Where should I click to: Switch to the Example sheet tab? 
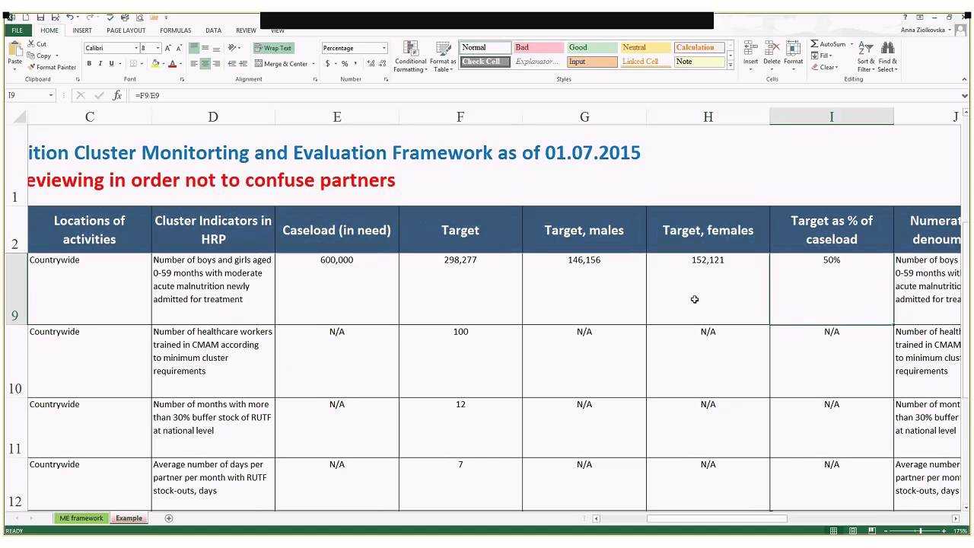[129, 518]
